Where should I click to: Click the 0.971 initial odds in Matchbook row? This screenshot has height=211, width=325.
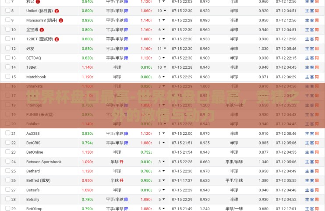point(263,77)
